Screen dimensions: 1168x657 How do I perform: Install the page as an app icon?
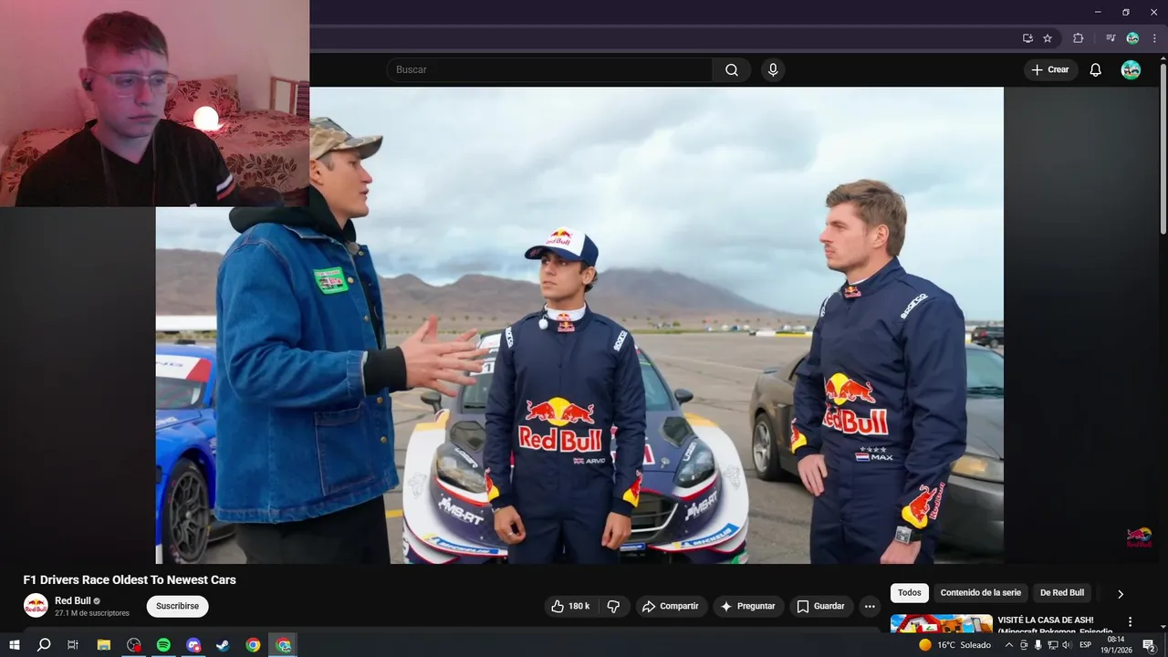pos(1027,38)
